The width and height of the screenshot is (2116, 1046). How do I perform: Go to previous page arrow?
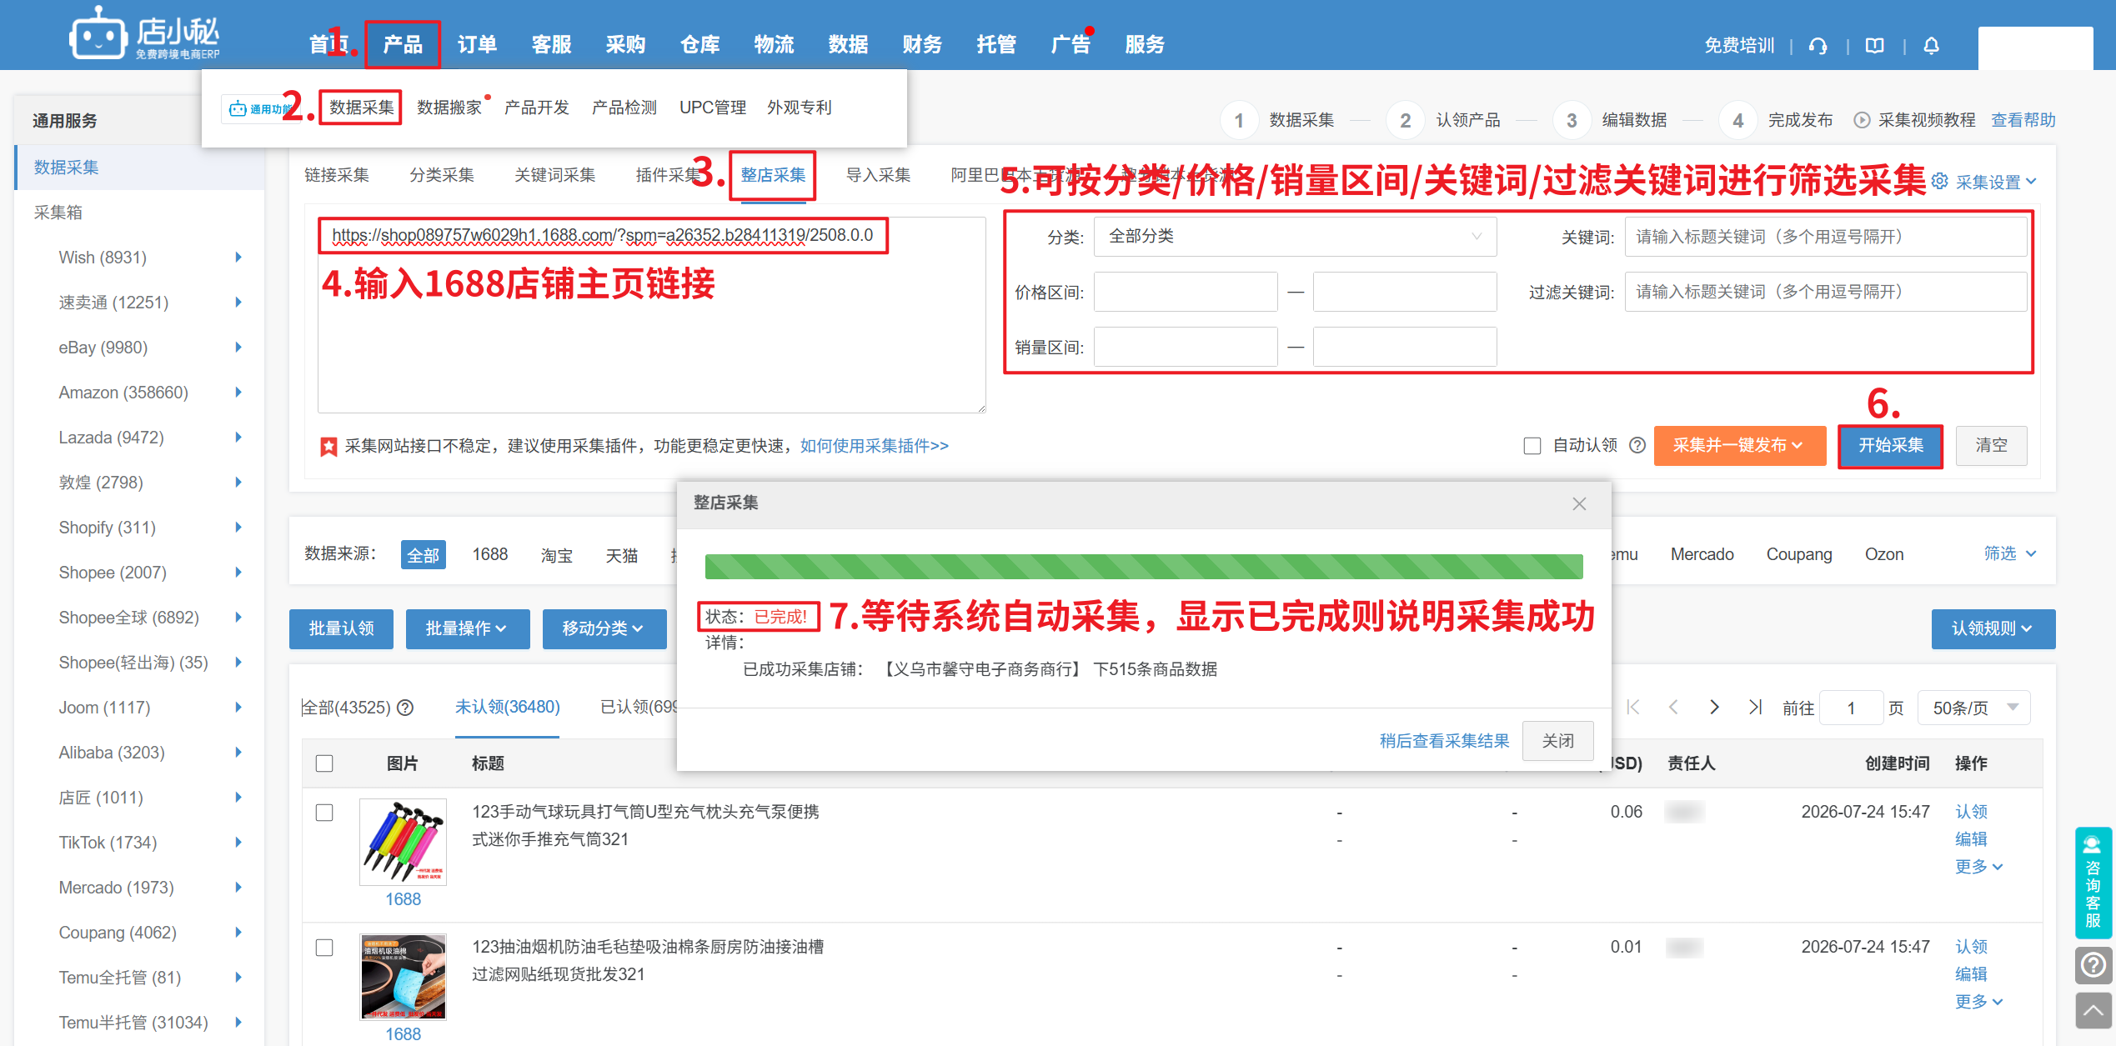coord(1673,708)
